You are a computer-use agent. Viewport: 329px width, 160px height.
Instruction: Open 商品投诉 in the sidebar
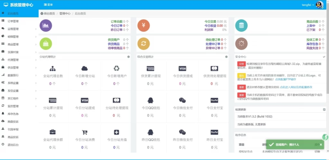(19, 137)
